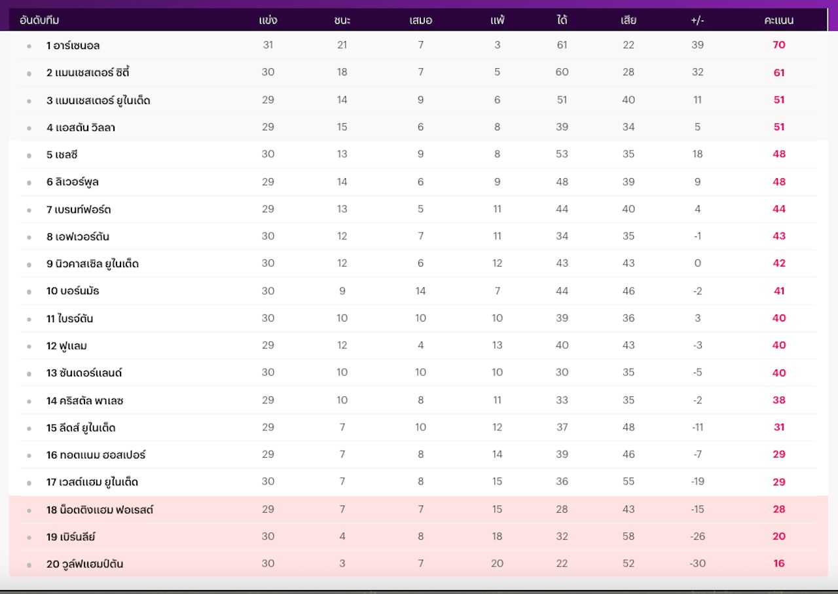Click the dot marker beside บอร์นมัธ
This screenshot has height=594, width=838.
click(x=29, y=292)
